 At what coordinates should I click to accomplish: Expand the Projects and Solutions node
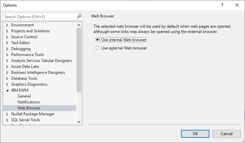click(x=8, y=31)
